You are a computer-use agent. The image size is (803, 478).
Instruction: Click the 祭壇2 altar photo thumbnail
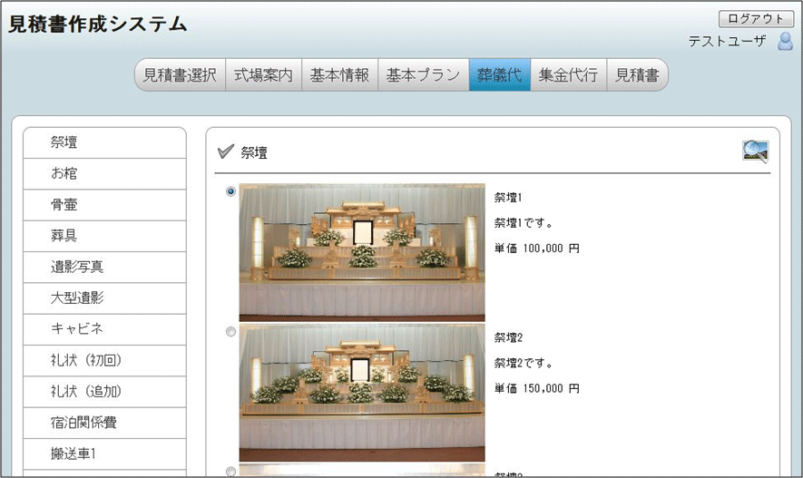(x=362, y=393)
